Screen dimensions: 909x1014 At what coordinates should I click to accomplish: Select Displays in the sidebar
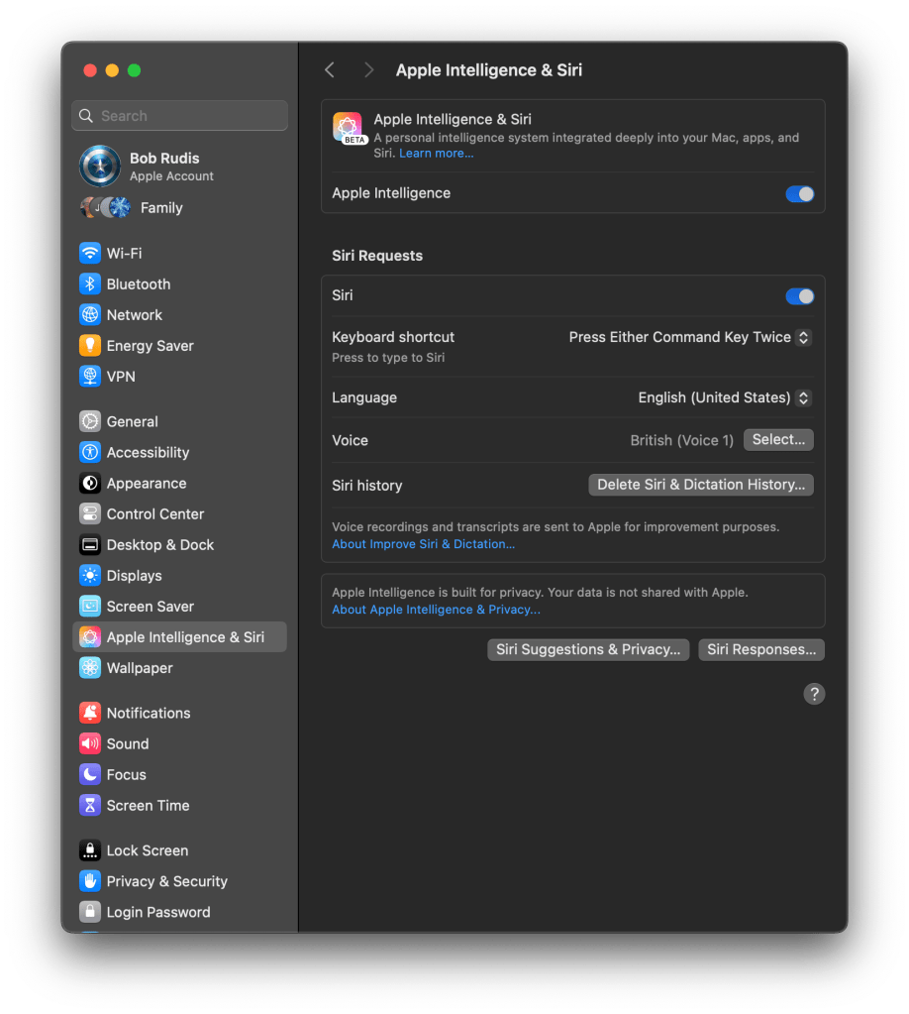pyautogui.click(x=134, y=576)
